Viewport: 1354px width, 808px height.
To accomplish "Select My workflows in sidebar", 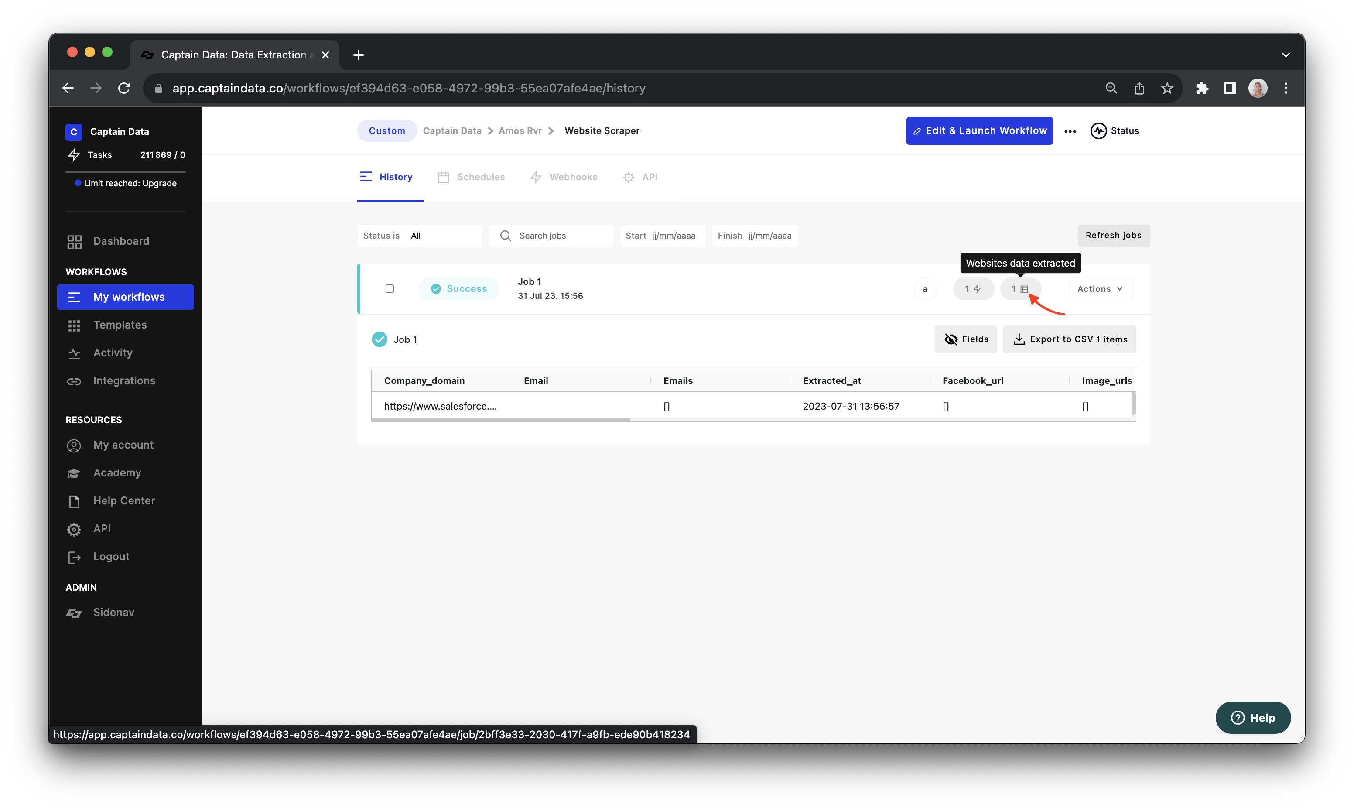I will pyautogui.click(x=125, y=297).
